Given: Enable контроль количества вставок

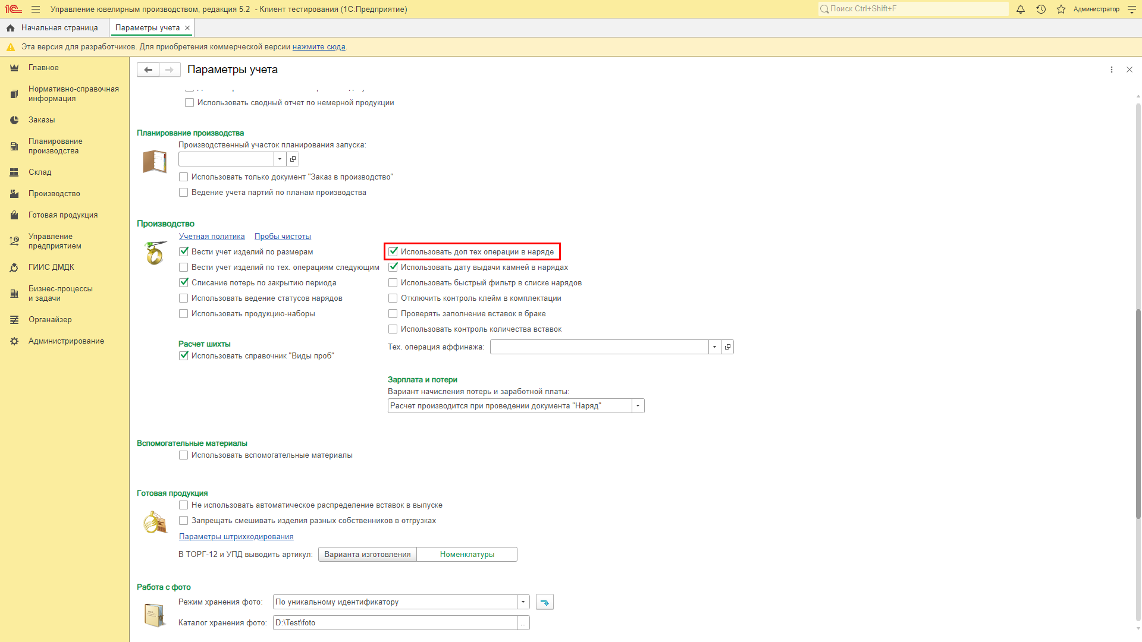Looking at the screenshot, I should (x=393, y=329).
